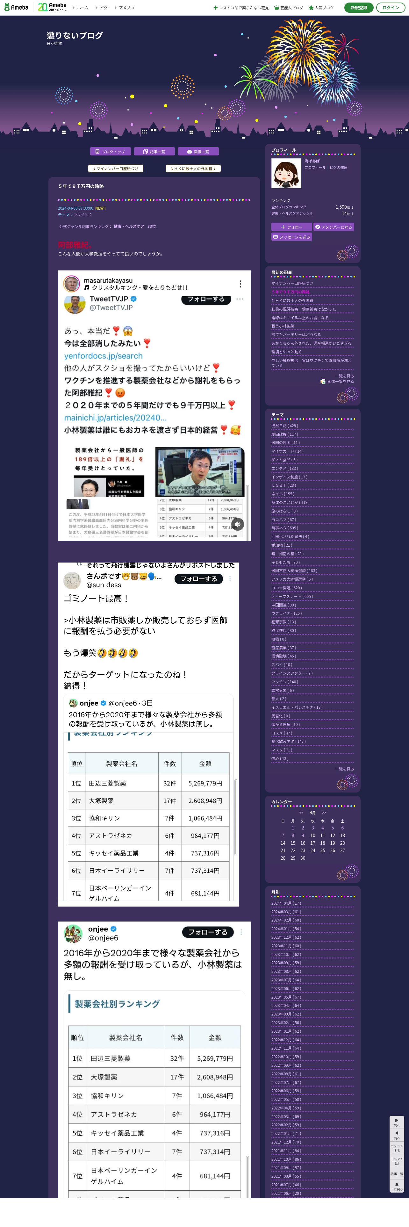Click the 次へ floating arrow
409x1227 pixels.
coord(397,1122)
